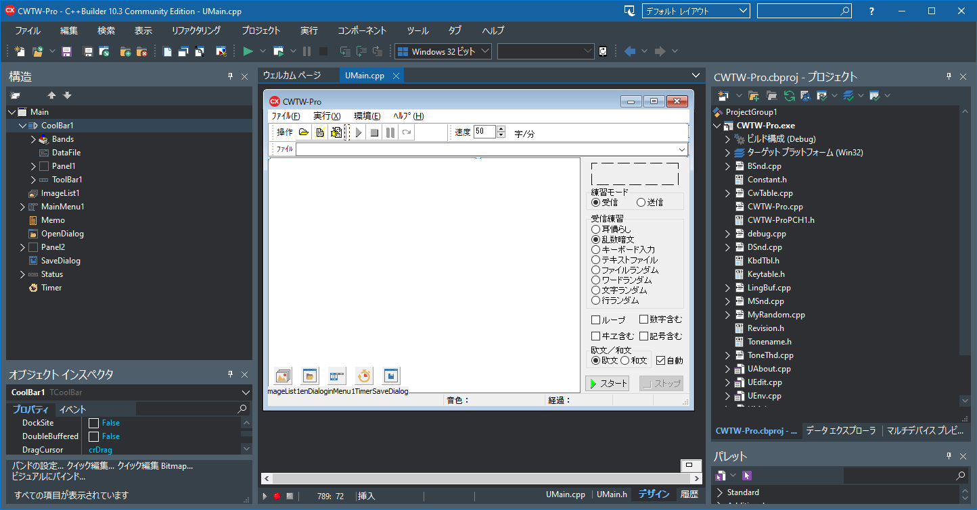Click the play icon in the form's toolbar
This screenshot has width=977, height=510.
[x=359, y=132]
